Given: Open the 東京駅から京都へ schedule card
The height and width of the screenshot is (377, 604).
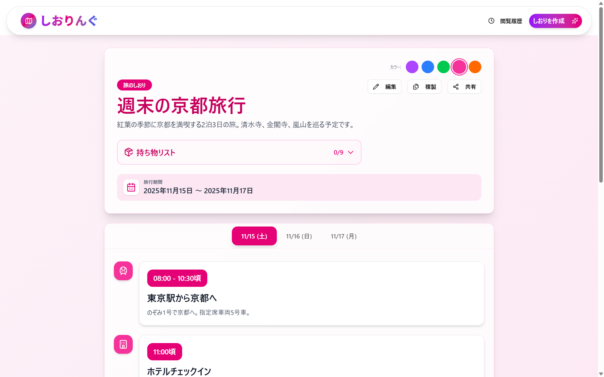Looking at the screenshot, I should (311, 293).
